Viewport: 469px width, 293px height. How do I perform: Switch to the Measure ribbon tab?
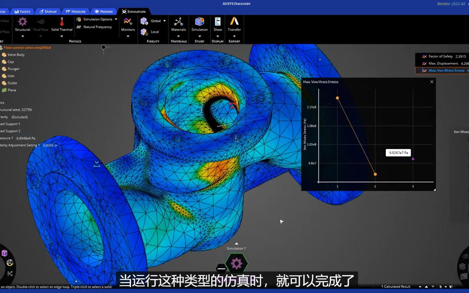click(x=76, y=11)
